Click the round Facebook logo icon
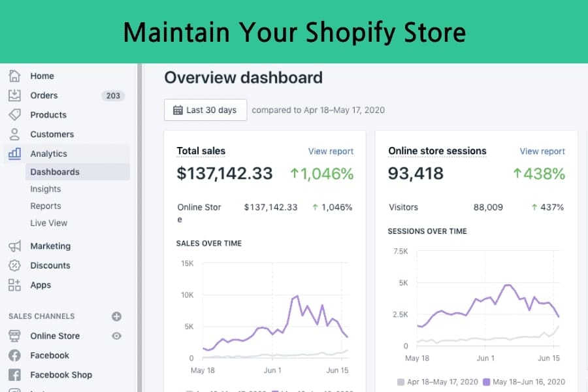 coord(14,355)
